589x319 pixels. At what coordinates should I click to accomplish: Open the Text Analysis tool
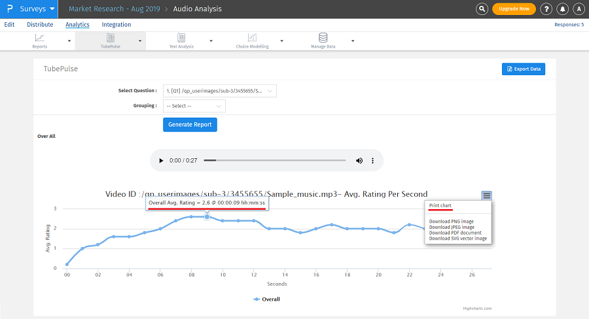click(181, 39)
